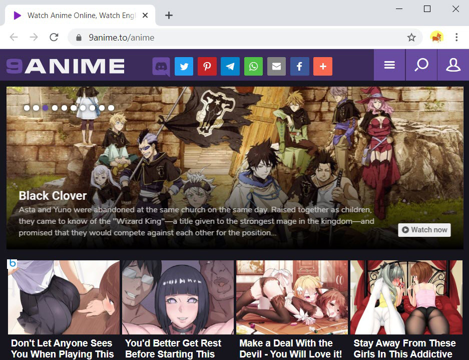
Task: Open "Make a Deal With the Devil" thumbnail
Action: [292, 297]
